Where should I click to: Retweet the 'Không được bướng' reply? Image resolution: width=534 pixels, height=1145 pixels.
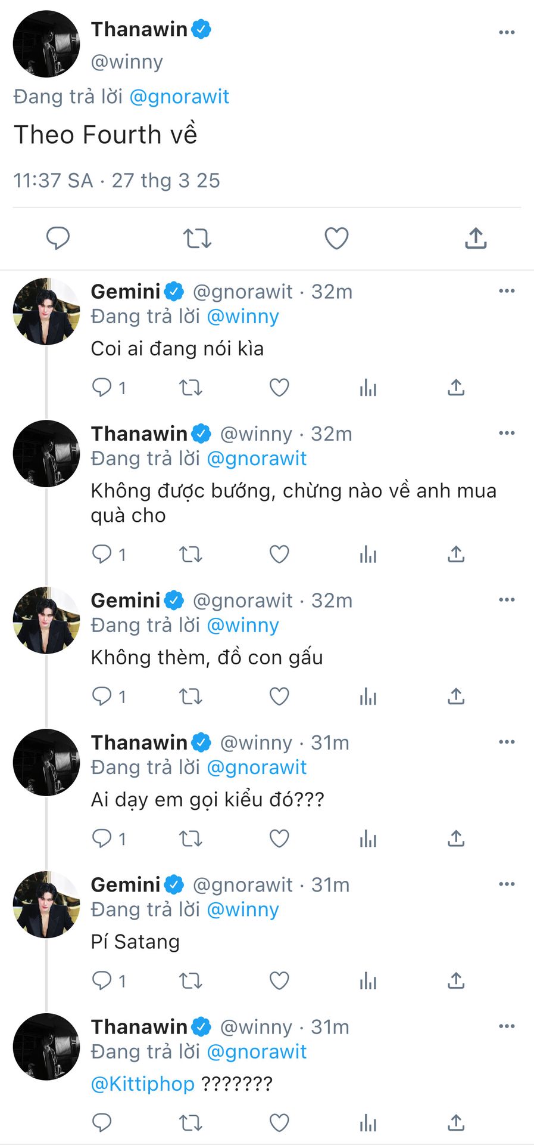point(191,555)
